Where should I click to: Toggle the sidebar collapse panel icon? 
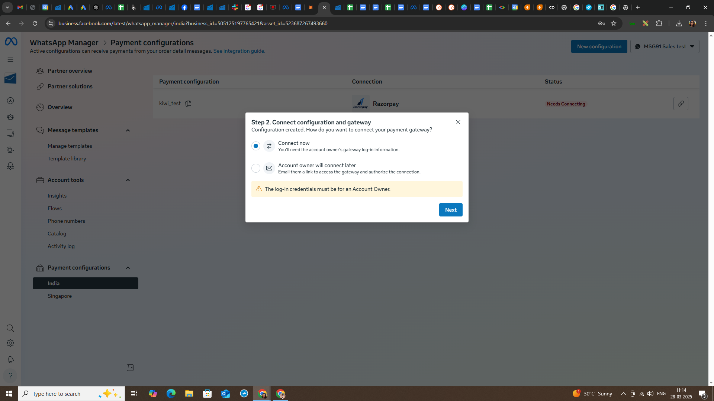pyautogui.click(x=130, y=368)
